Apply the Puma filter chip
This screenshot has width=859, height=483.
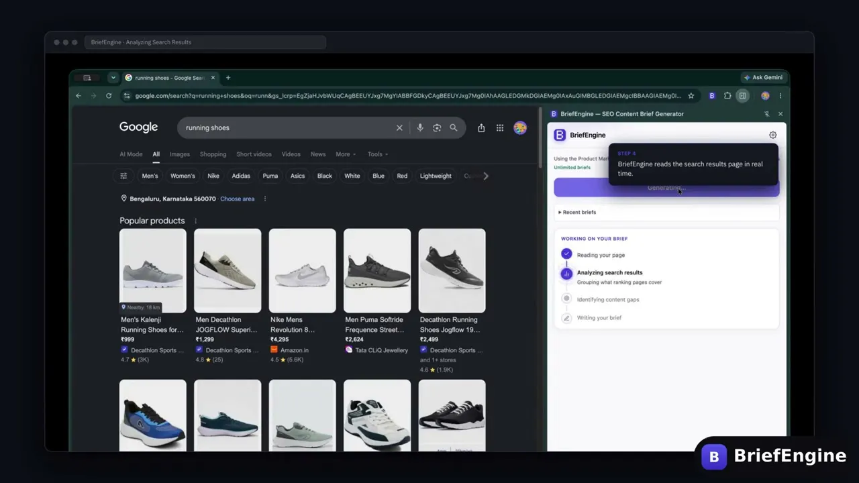270,176
